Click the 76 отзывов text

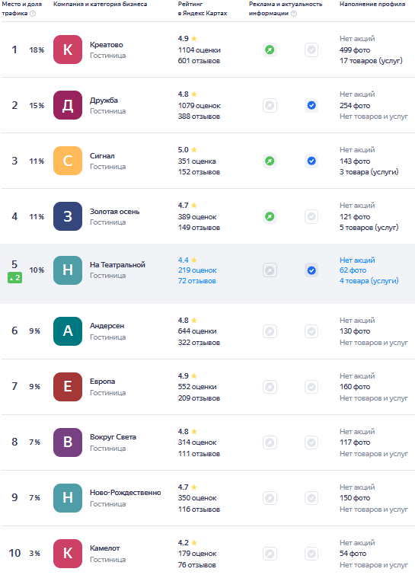tap(197, 565)
